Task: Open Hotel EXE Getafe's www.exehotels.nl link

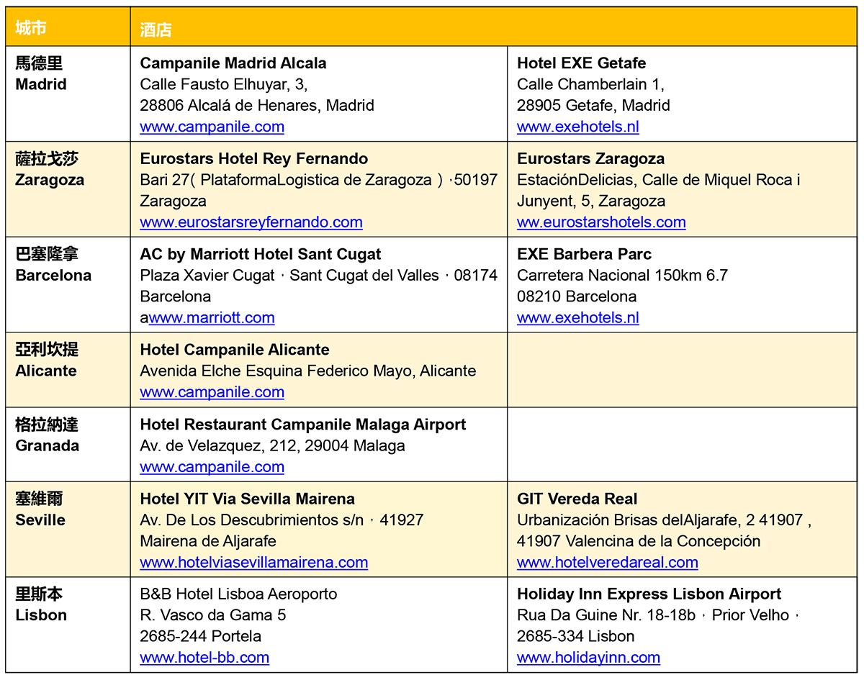Action: pyautogui.click(x=577, y=127)
